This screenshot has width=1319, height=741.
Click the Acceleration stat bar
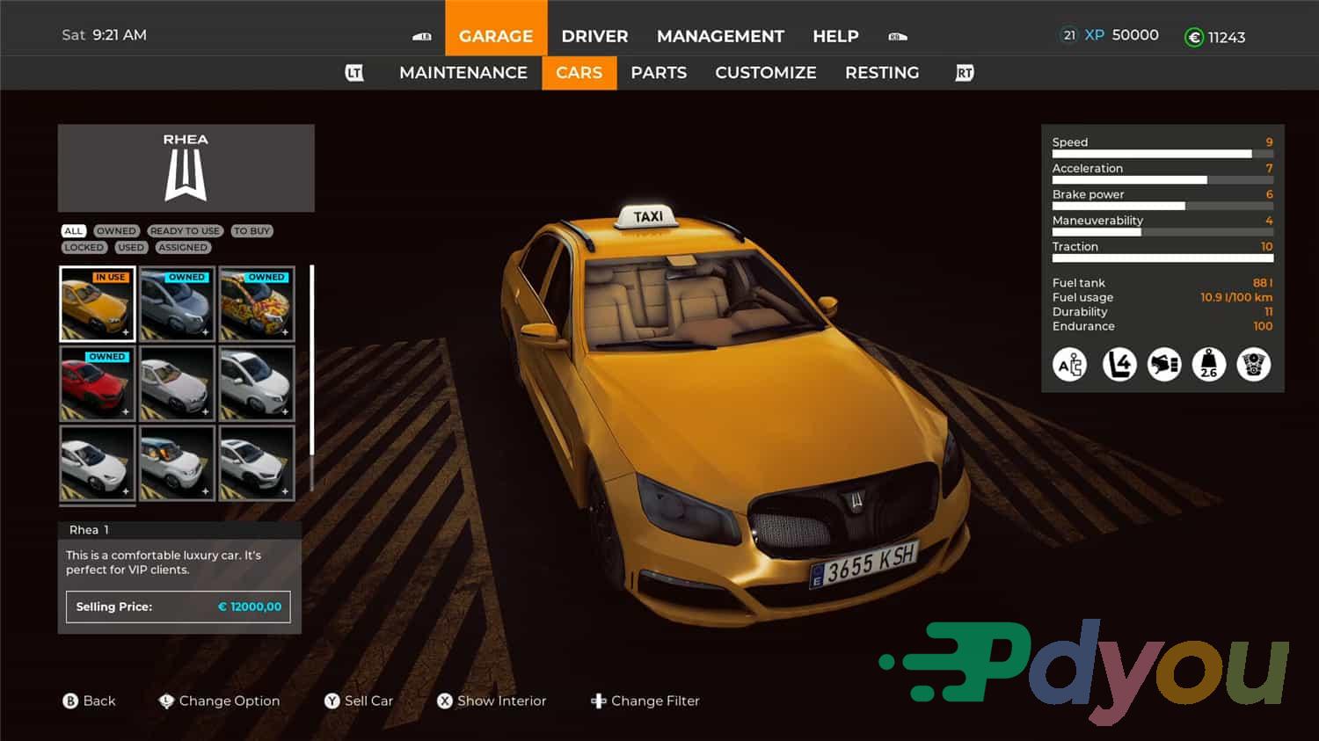1162,180
